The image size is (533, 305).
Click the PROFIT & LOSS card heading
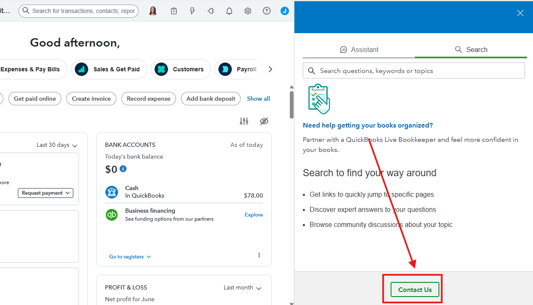pyautogui.click(x=126, y=287)
